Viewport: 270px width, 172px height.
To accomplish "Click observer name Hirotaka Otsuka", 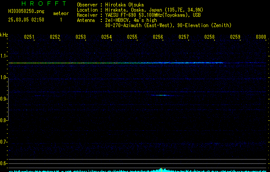I will point(124,5).
